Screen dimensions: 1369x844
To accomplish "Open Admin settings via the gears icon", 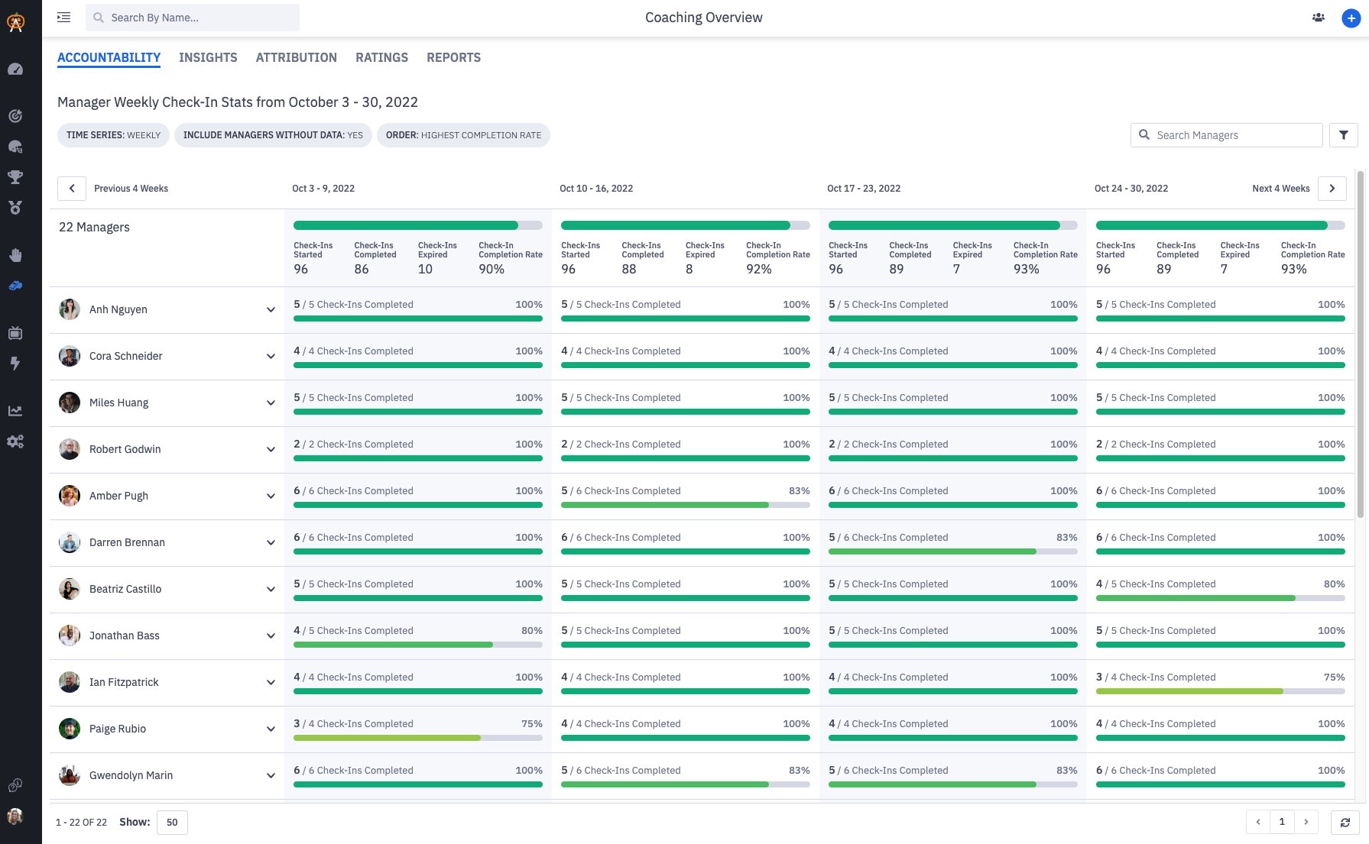I will coord(15,441).
